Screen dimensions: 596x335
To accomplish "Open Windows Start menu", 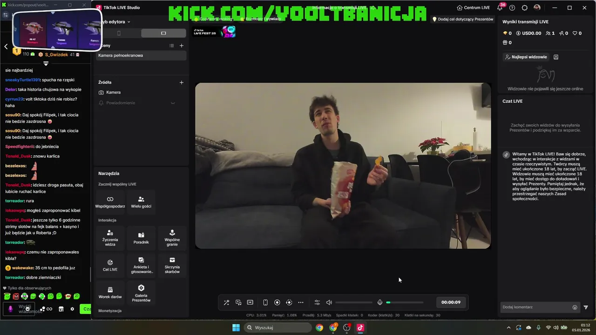I will click(x=236, y=328).
